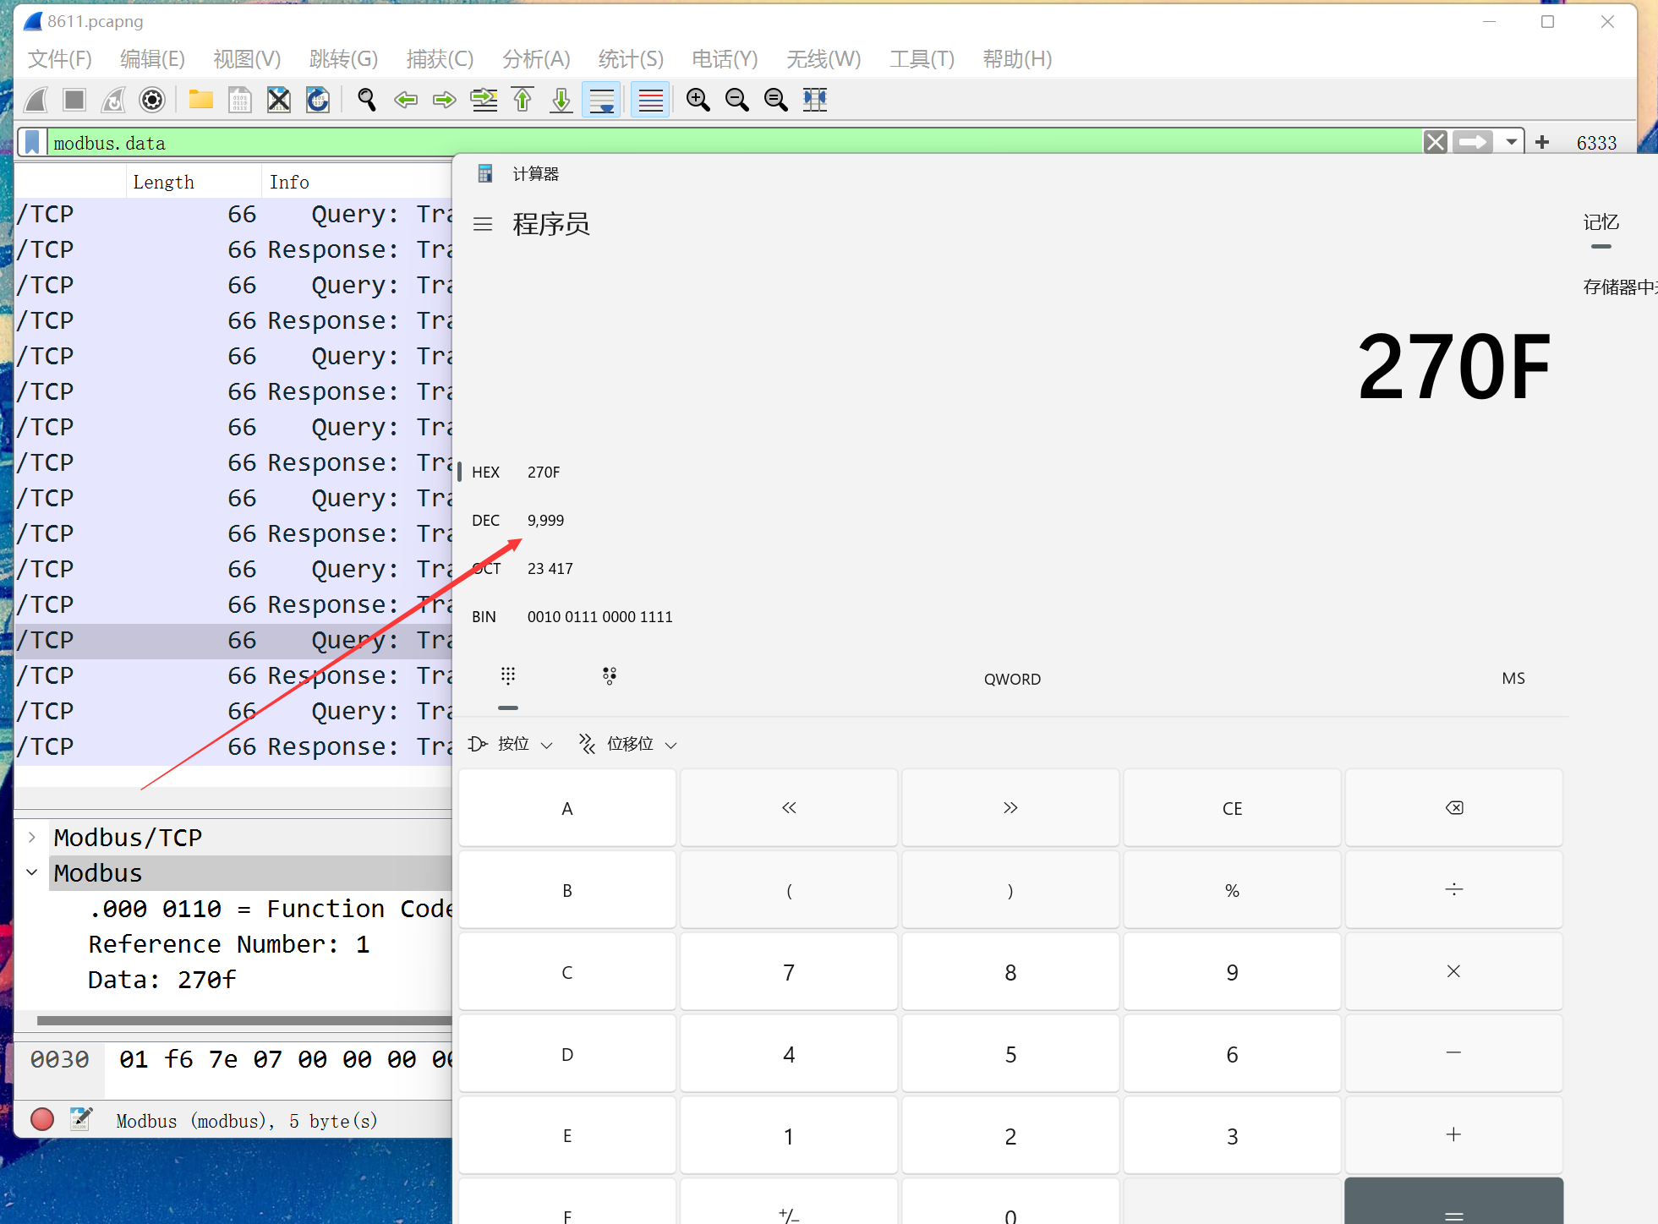Jump to the first packet icon
Viewport: 1658px width, 1224px height.
(x=523, y=100)
